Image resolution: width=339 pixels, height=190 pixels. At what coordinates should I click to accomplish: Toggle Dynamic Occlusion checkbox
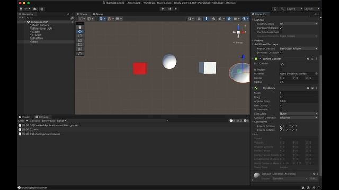tap(281, 53)
